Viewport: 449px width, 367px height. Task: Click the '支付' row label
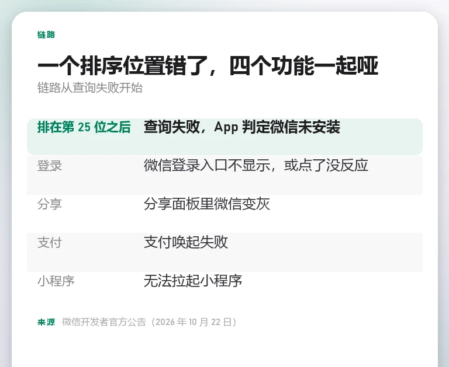[50, 243]
